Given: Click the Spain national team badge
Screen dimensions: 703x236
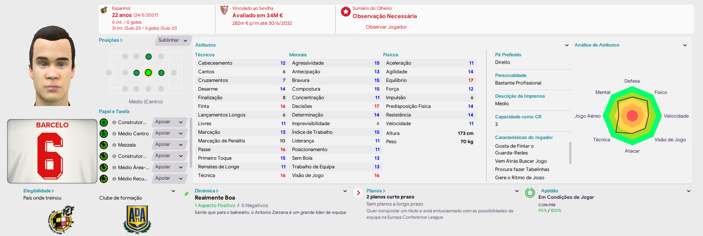Looking at the screenshot, I should [x=104, y=11].
